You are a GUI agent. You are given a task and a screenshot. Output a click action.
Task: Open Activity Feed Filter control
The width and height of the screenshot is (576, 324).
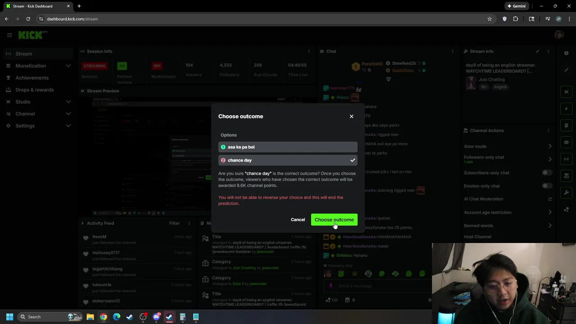coord(174,223)
